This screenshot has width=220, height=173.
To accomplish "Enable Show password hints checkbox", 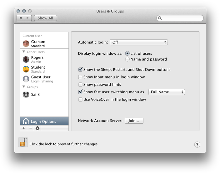I will [80, 84].
